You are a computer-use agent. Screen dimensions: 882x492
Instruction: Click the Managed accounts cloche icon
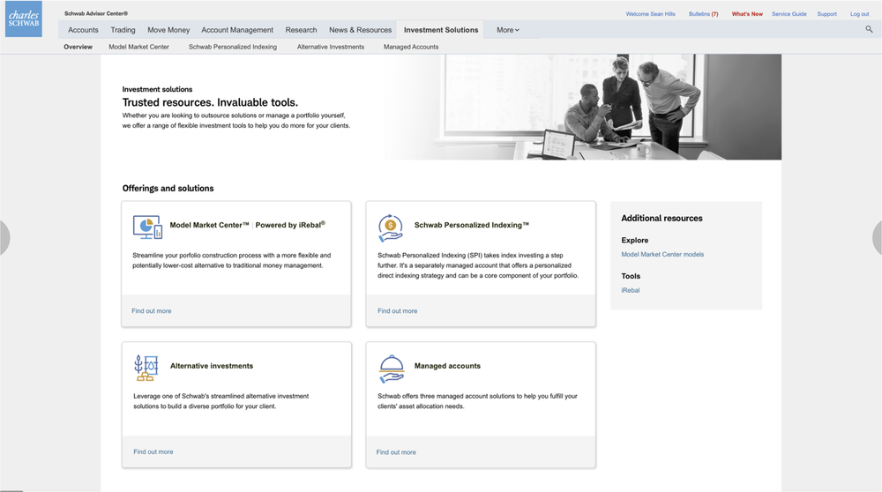point(392,369)
